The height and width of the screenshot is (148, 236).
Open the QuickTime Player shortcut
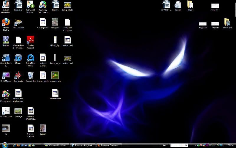[31, 58]
